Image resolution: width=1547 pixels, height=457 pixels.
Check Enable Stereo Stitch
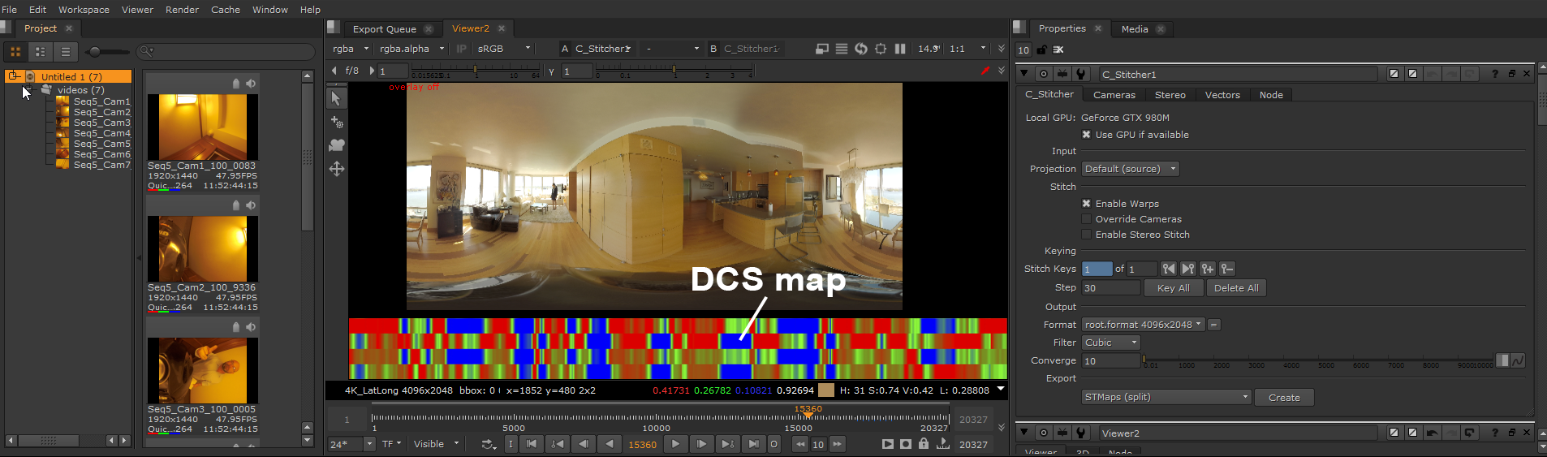[1086, 235]
